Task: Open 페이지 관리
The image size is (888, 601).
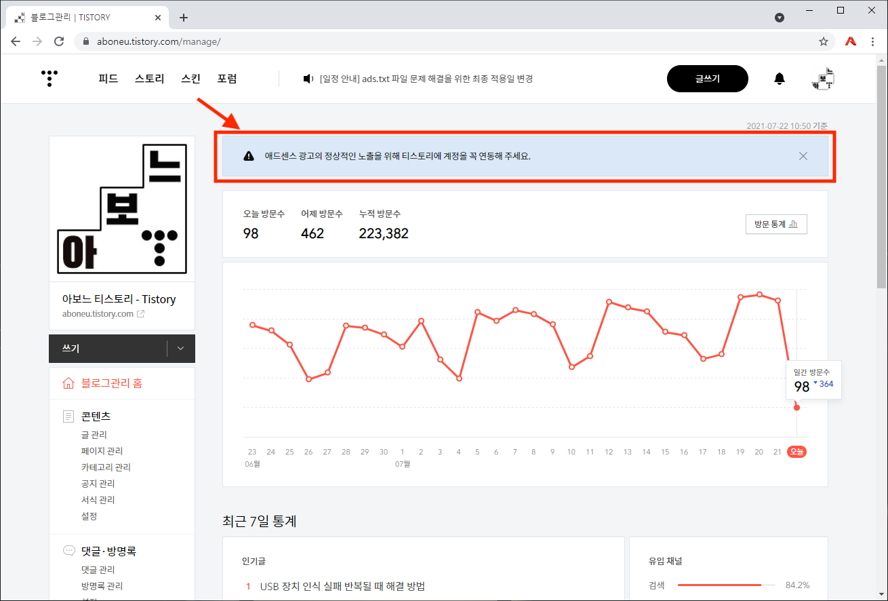Action: click(102, 451)
